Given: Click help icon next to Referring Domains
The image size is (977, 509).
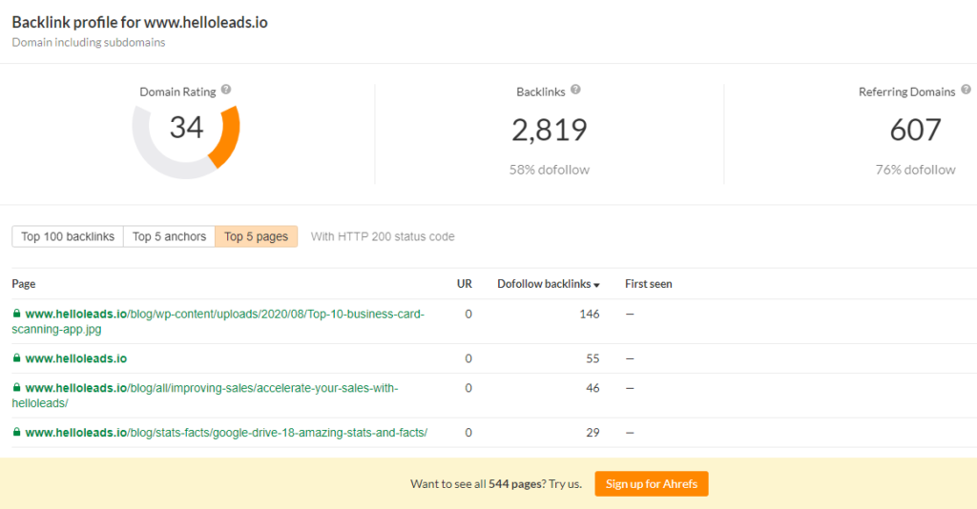Looking at the screenshot, I should click(966, 90).
